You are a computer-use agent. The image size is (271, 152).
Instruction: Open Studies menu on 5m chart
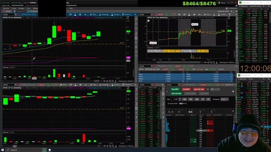[x=115, y=15]
